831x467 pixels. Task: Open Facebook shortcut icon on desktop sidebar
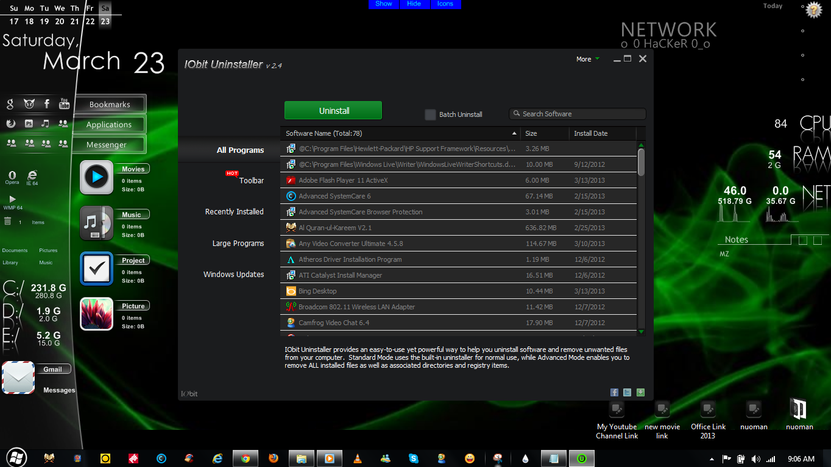(x=46, y=104)
